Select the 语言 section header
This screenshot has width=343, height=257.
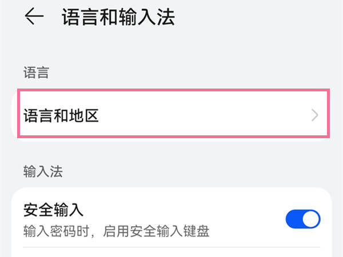pyautogui.click(x=36, y=73)
